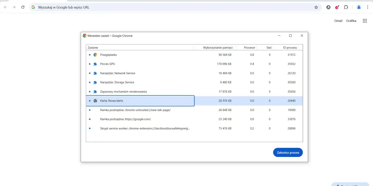Open the Extensions puzzle icon
Screen dimensions: 373x186
pos(346,7)
